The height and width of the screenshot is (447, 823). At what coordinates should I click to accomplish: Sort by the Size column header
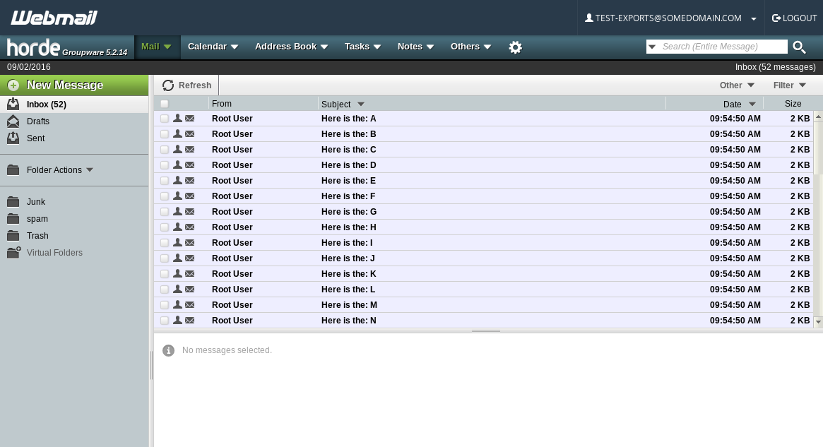[x=793, y=104]
